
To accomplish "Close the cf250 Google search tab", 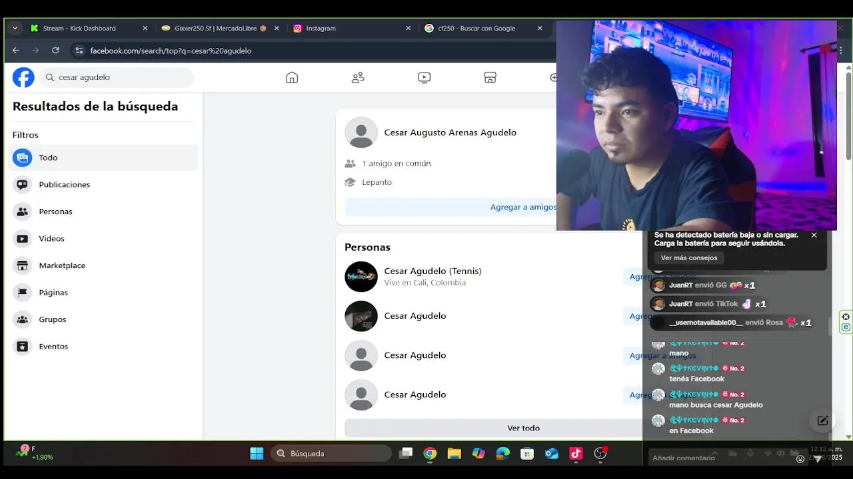I will click(x=540, y=28).
